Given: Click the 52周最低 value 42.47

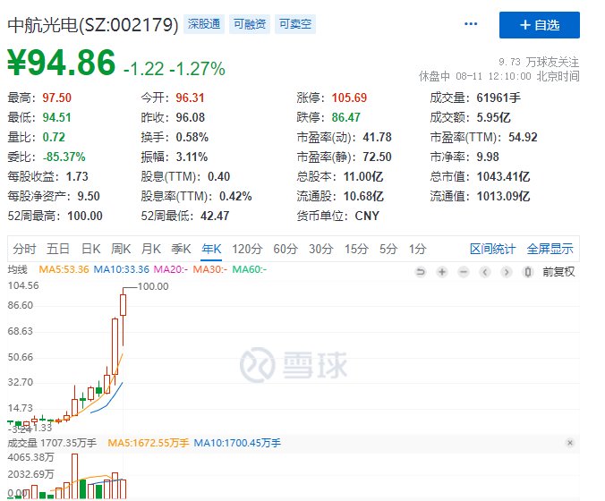Looking at the screenshot, I should [x=215, y=216].
